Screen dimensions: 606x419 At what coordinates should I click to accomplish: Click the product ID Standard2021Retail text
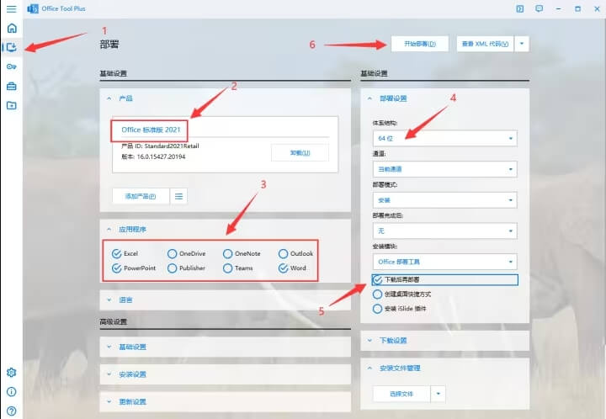(x=160, y=146)
